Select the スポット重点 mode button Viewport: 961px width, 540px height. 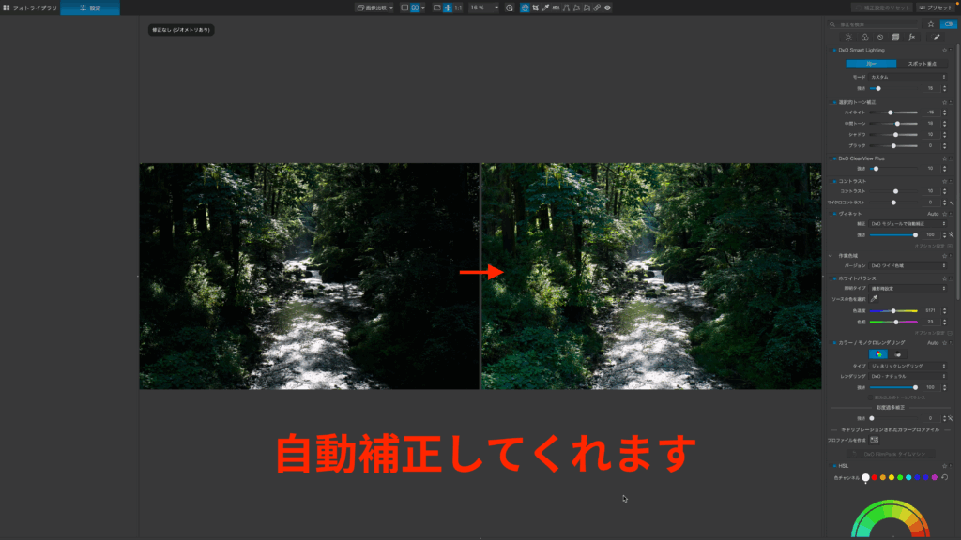pyautogui.click(x=922, y=64)
